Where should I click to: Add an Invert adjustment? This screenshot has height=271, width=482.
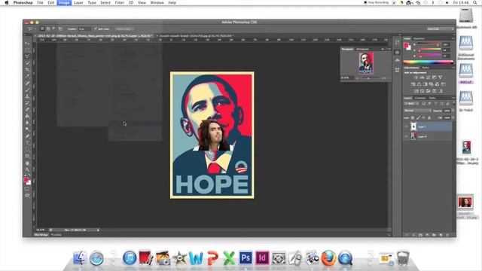(416, 91)
